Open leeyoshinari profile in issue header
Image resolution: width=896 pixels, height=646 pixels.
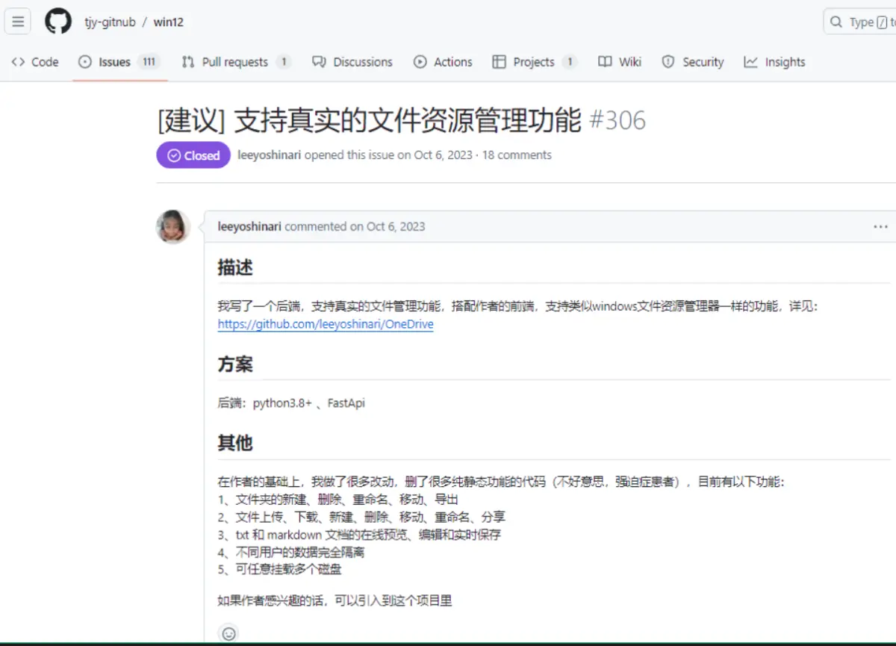(269, 155)
